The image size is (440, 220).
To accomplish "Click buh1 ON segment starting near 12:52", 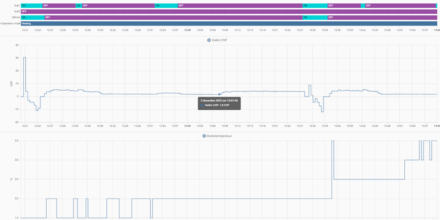I will pos(166,5).
